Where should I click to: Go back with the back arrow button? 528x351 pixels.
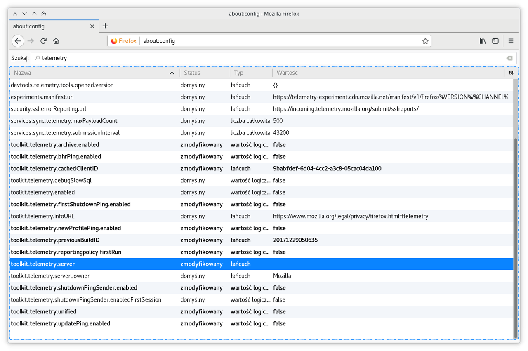point(18,41)
